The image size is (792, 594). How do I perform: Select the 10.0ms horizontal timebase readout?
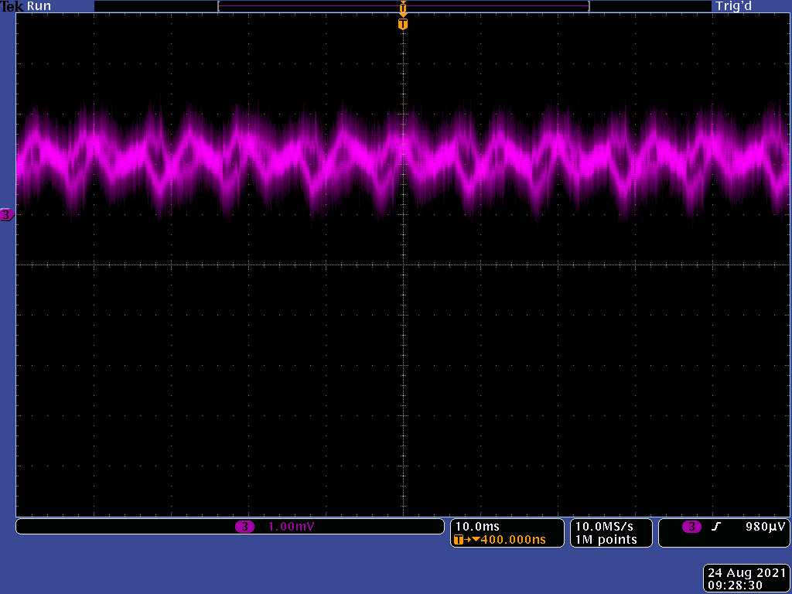pos(476,527)
